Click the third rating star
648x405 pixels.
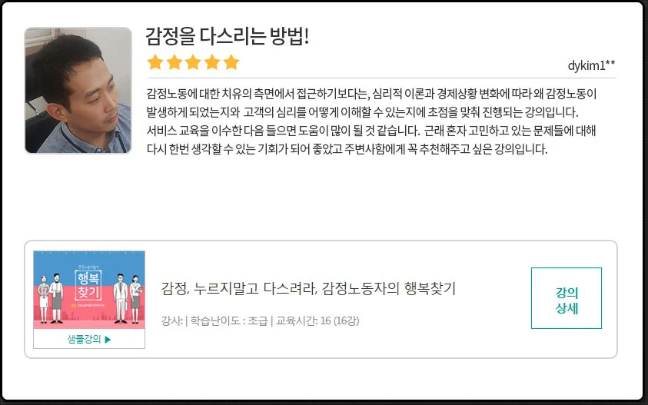click(193, 62)
